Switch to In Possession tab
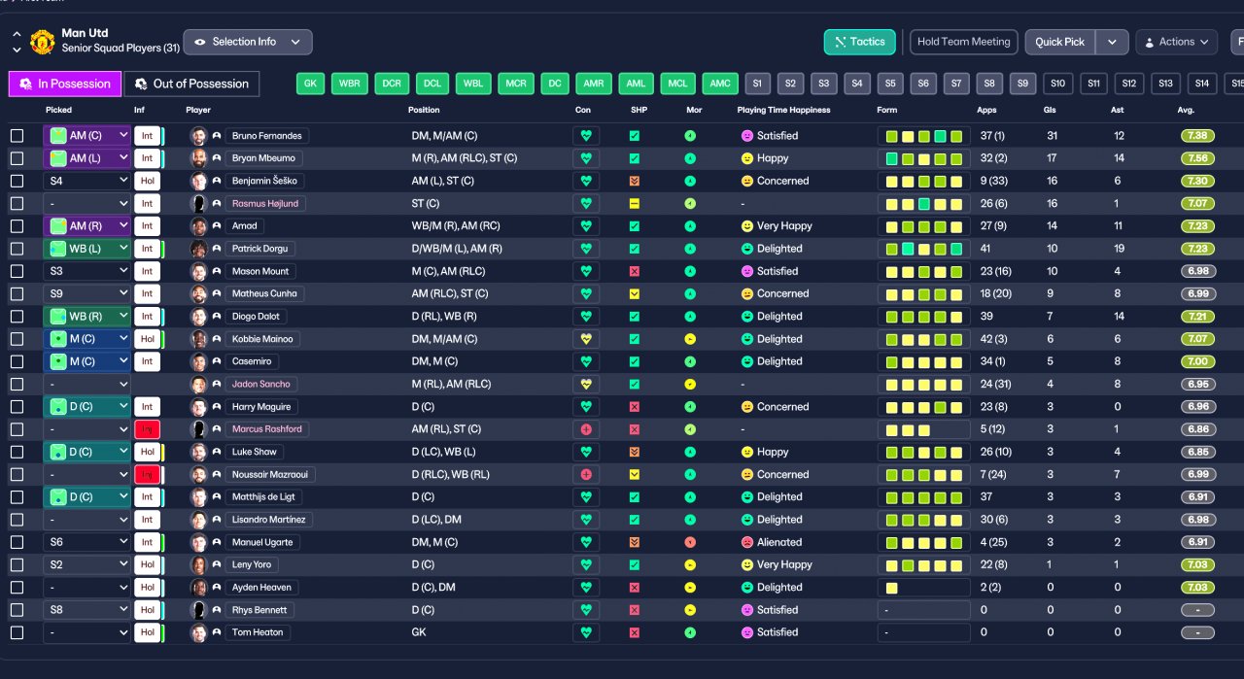 [65, 84]
